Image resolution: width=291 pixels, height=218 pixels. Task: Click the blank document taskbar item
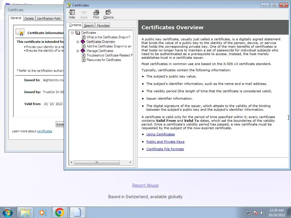point(77,212)
